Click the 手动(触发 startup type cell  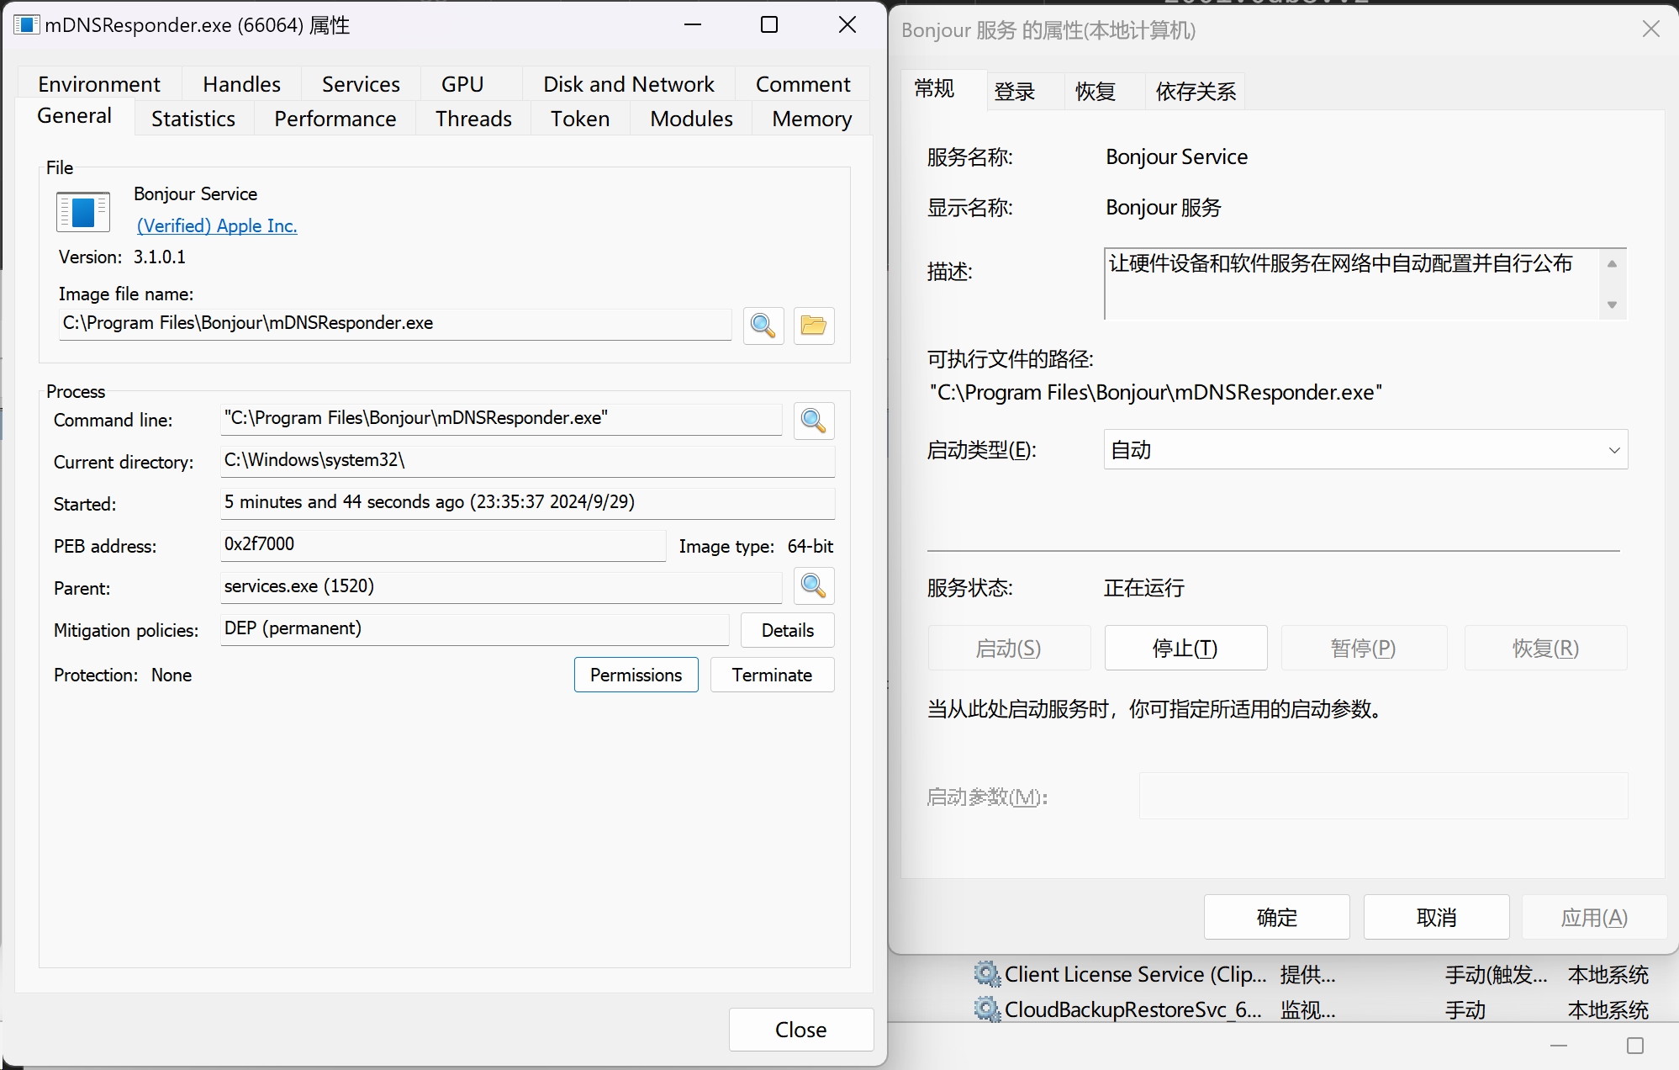1496,974
